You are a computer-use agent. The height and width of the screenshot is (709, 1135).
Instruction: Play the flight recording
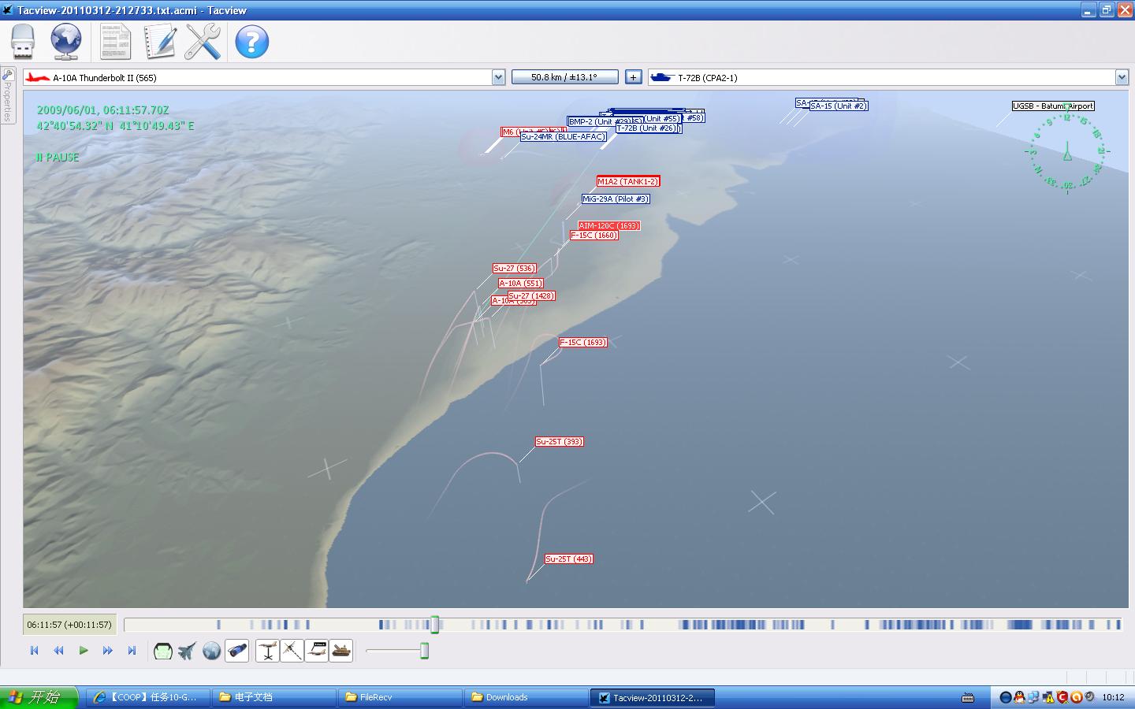83,651
